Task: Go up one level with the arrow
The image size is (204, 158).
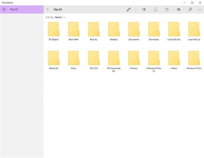Action: [48, 9]
